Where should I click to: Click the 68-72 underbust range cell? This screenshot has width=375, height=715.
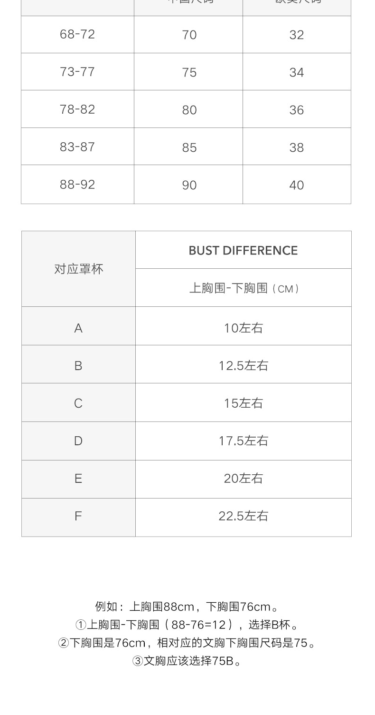coord(77,34)
